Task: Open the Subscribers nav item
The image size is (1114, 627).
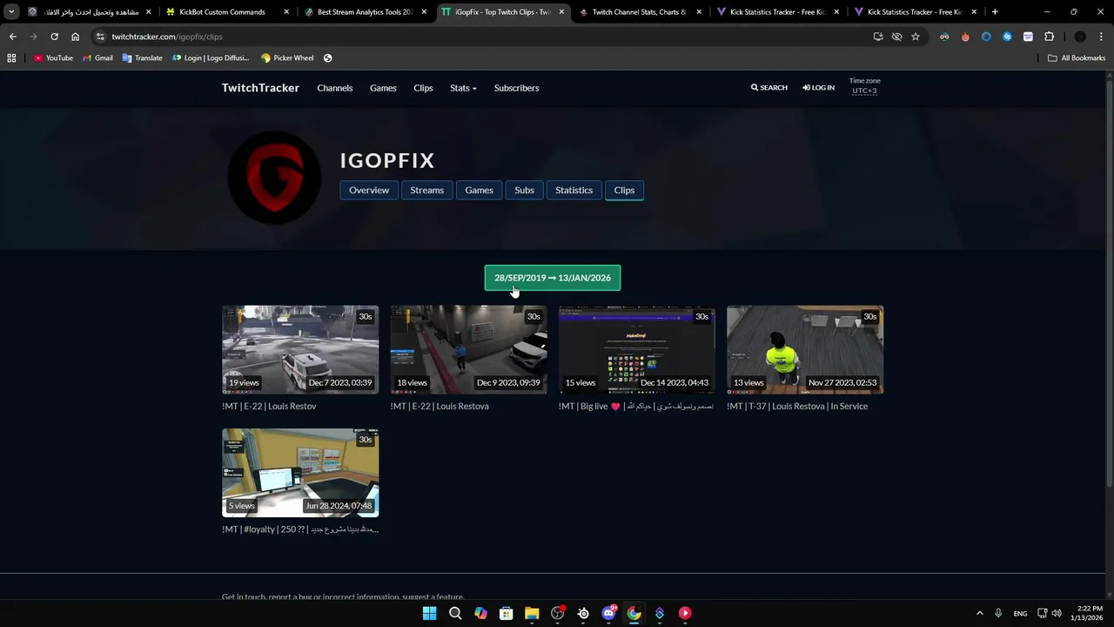Action: pyautogui.click(x=517, y=88)
